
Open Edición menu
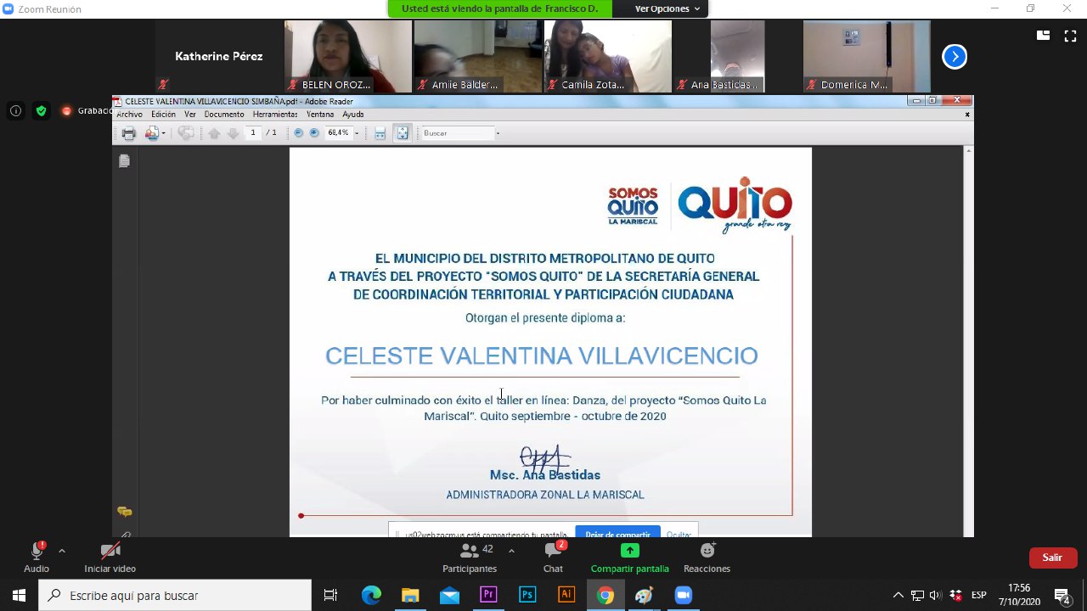pos(163,115)
